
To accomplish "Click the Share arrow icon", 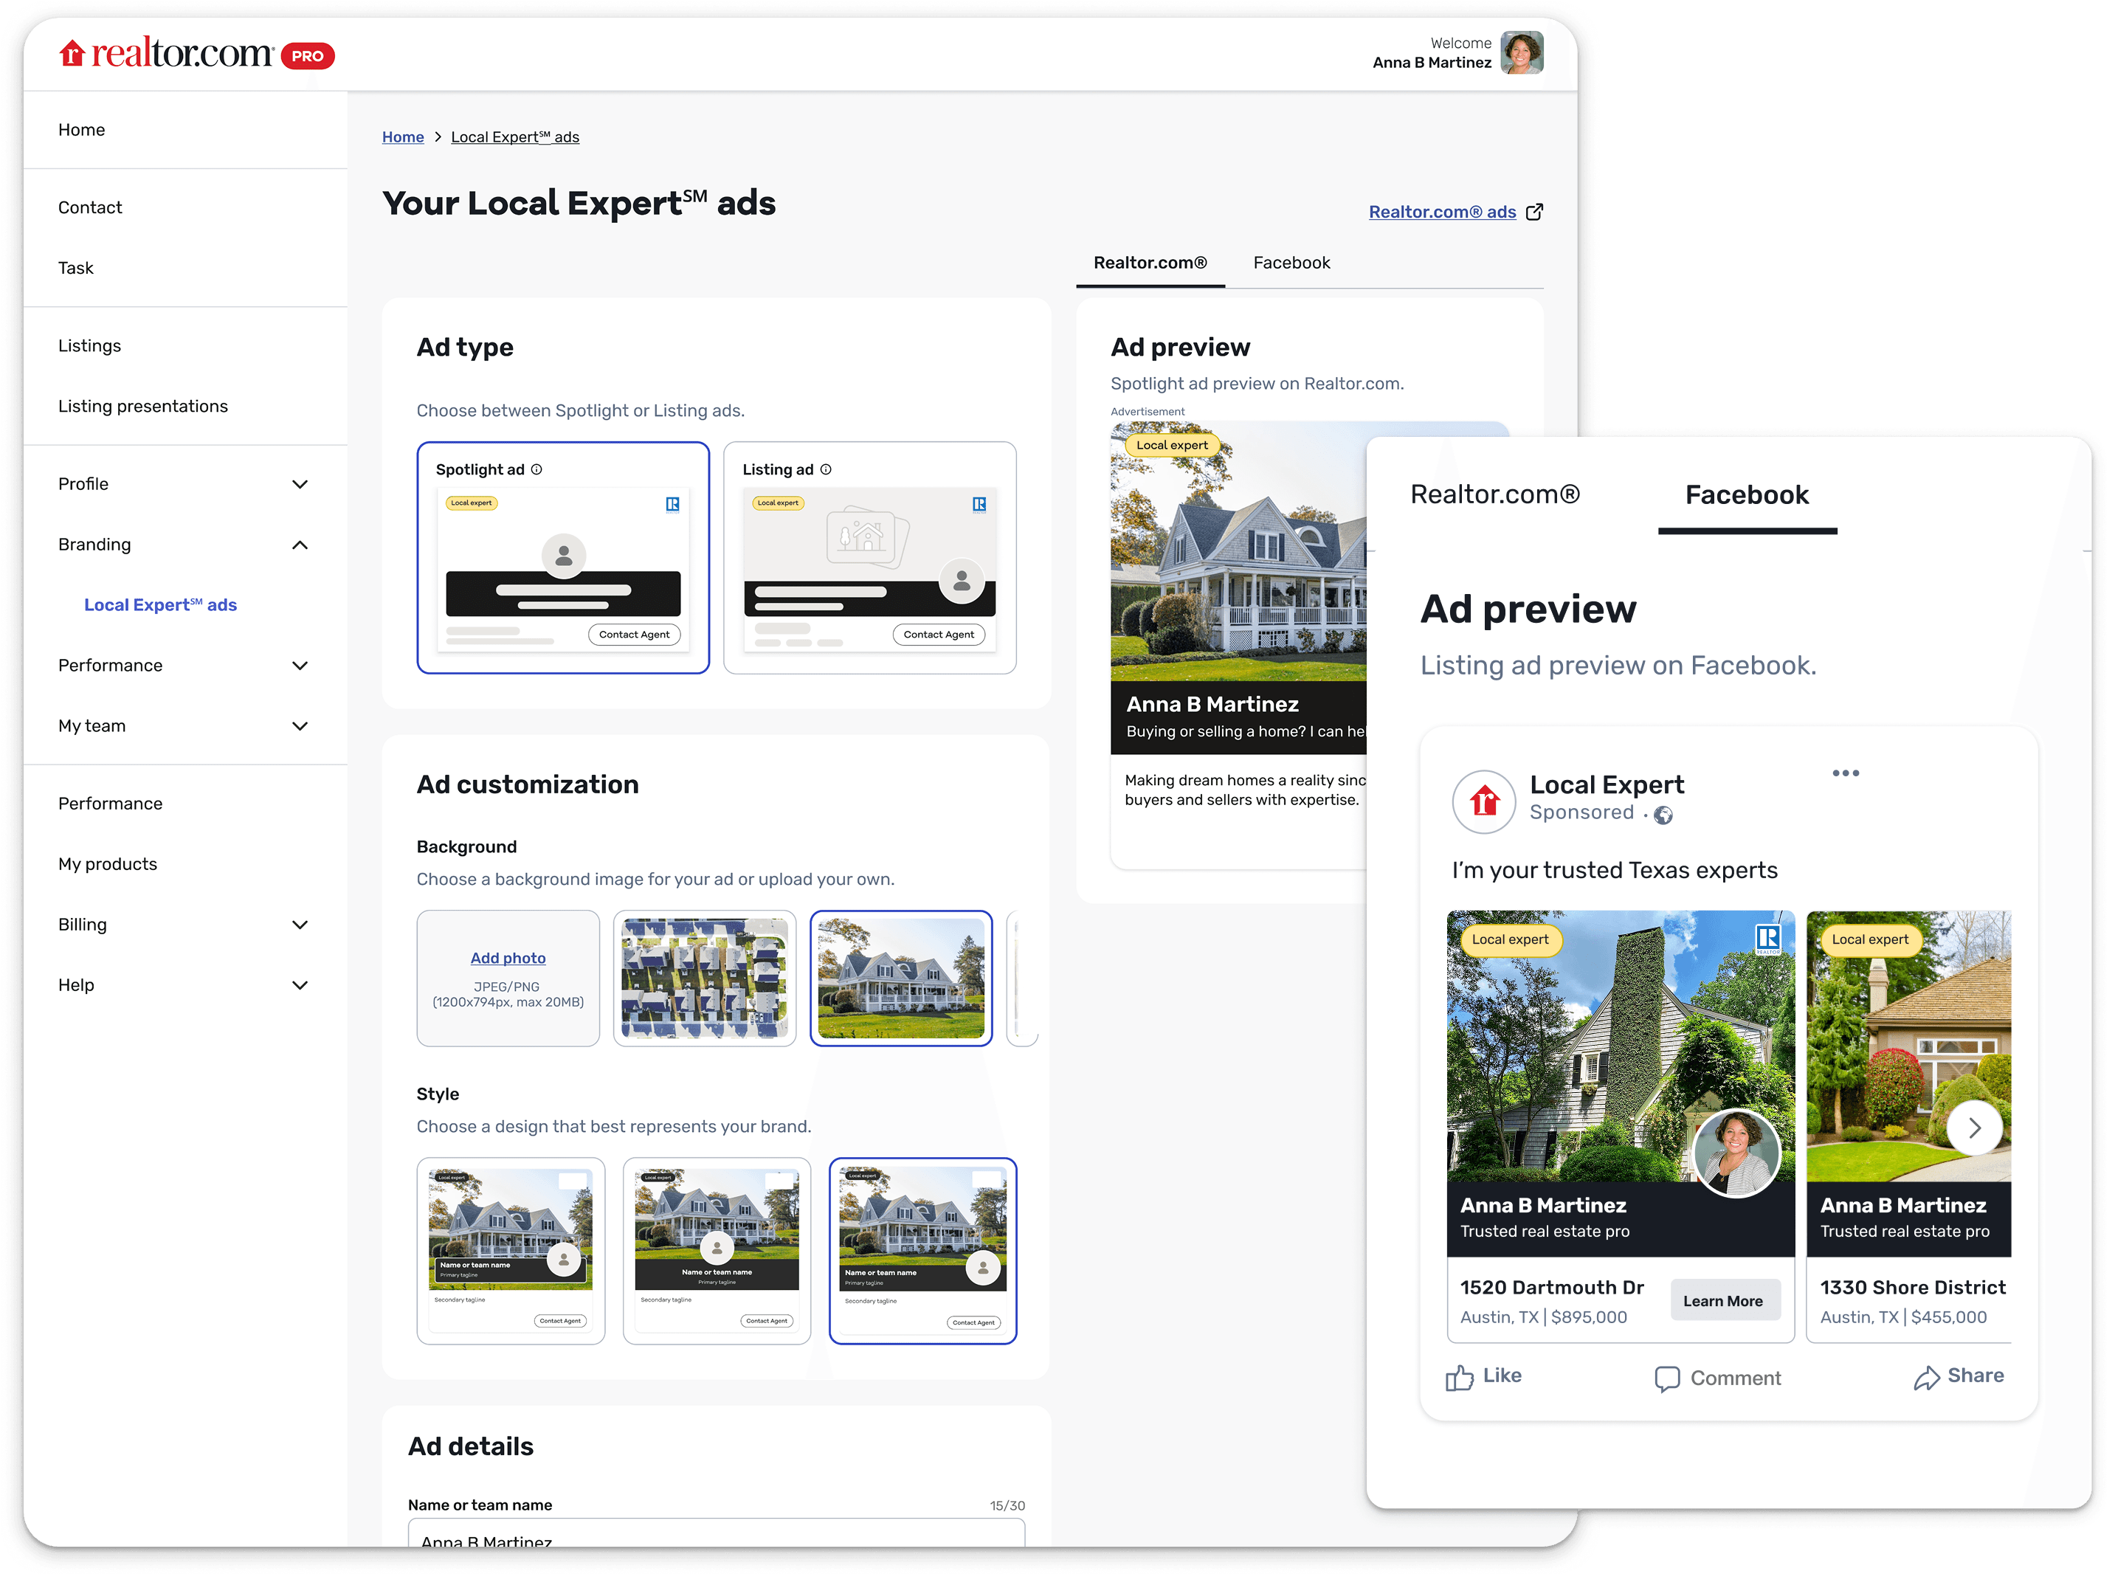I will [1926, 1378].
